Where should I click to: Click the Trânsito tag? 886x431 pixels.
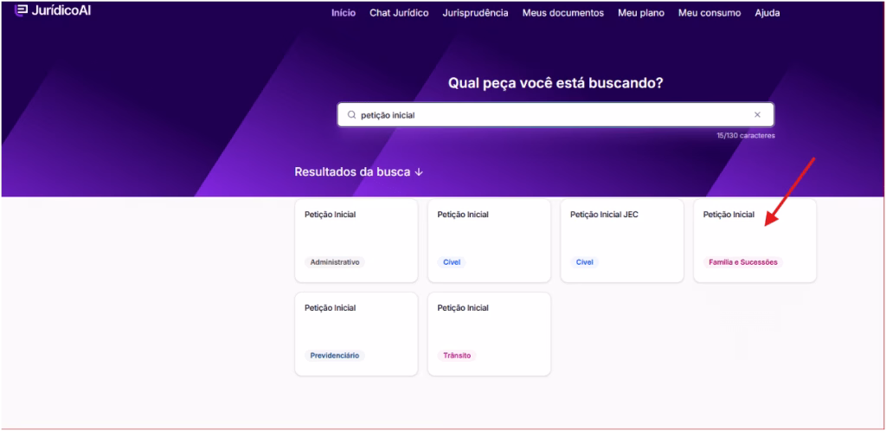[x=457, y=356]
